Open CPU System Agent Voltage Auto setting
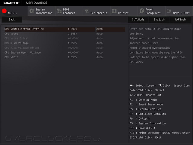Viewport: 193px width, 145px height. [100, 53]
